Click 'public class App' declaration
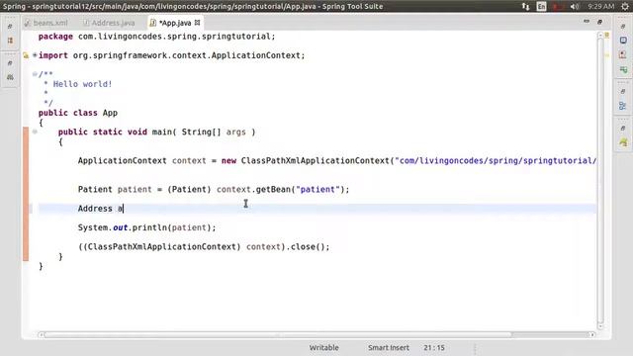The width and height of the screenshot is (633, 356). (x=78, y=113)
